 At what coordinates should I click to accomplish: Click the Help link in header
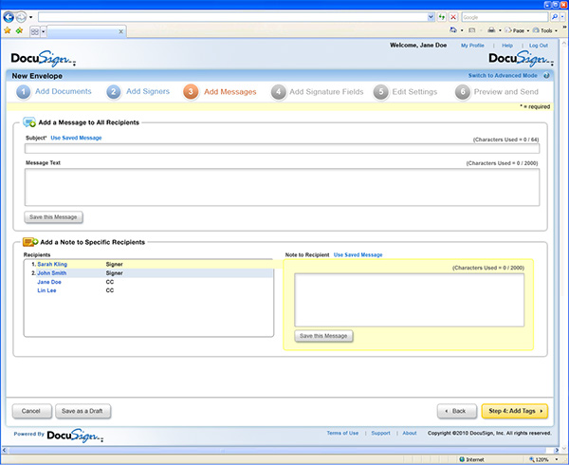(x=507, y=46)
